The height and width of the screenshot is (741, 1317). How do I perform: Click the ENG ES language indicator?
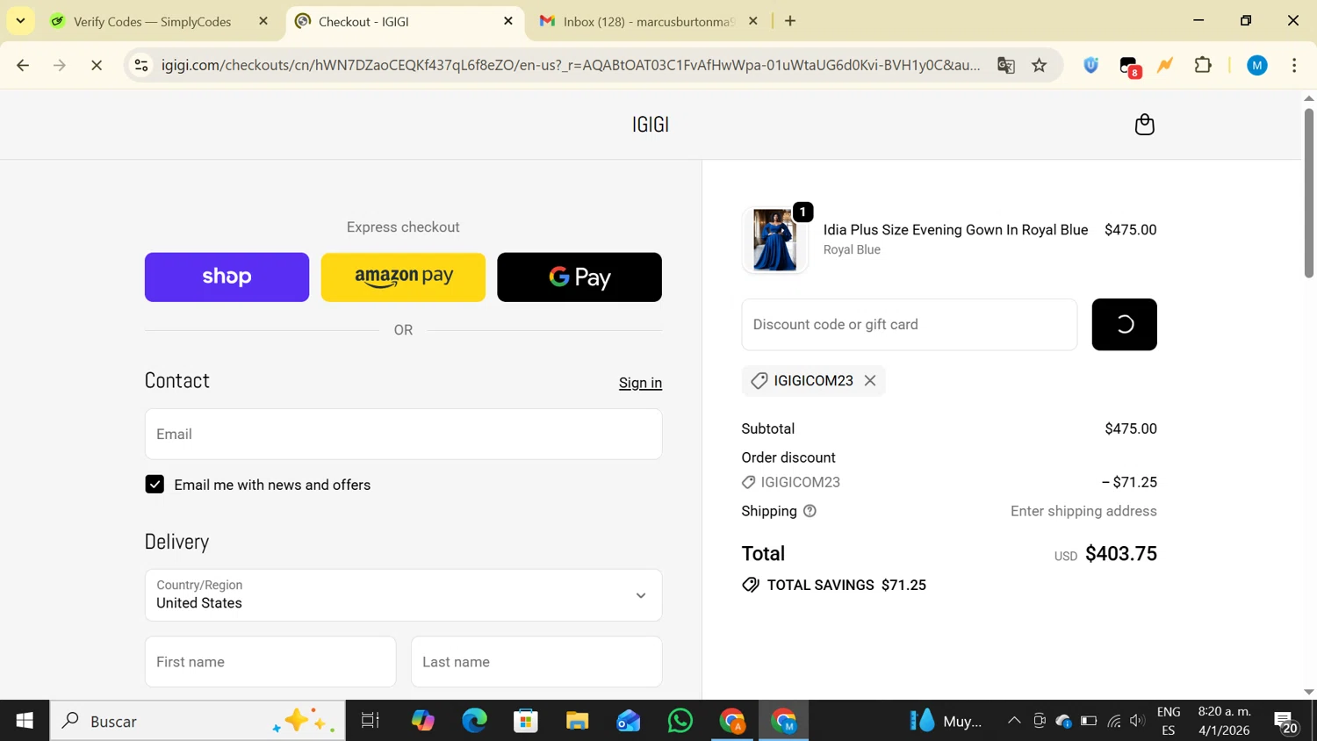[x=1169, y=721]
